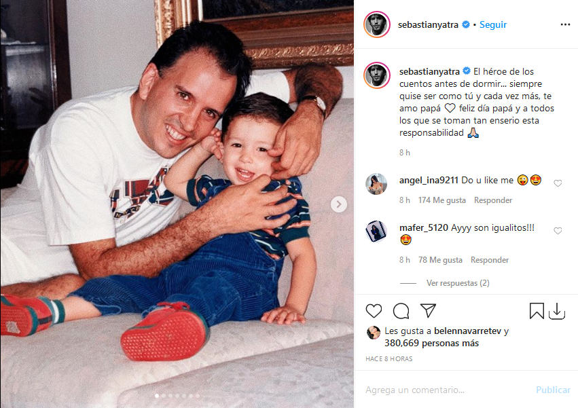This screenshot has height=408, width=578.
Task: Click the Seguir follow link
Action: (x=493, y=24)
